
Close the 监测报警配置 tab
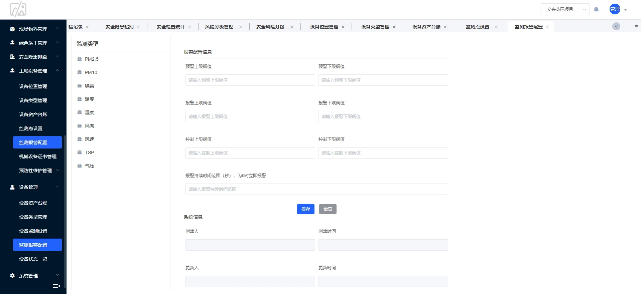point(547,27)
